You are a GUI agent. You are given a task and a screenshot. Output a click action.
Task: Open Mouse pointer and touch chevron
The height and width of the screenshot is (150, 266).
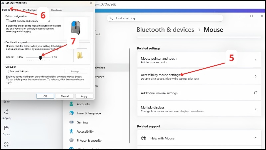point(256,60)
